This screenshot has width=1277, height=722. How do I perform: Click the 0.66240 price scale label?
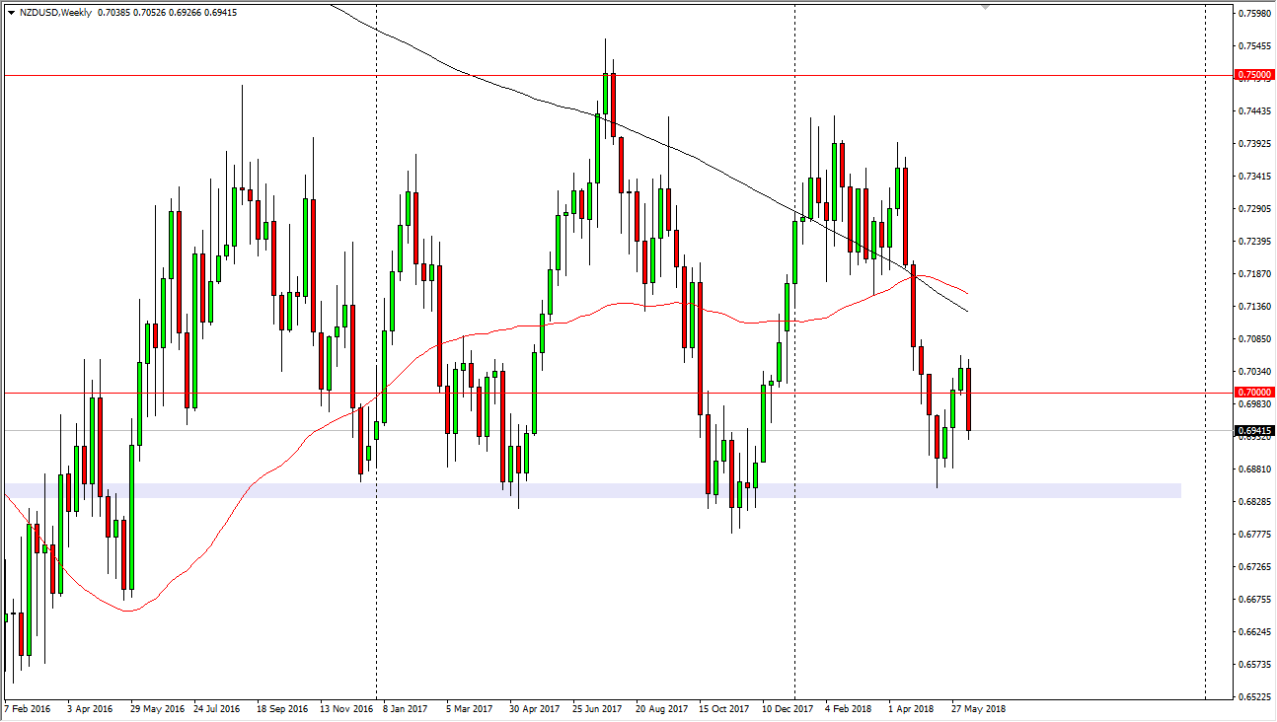click(x=1253, y=632)
